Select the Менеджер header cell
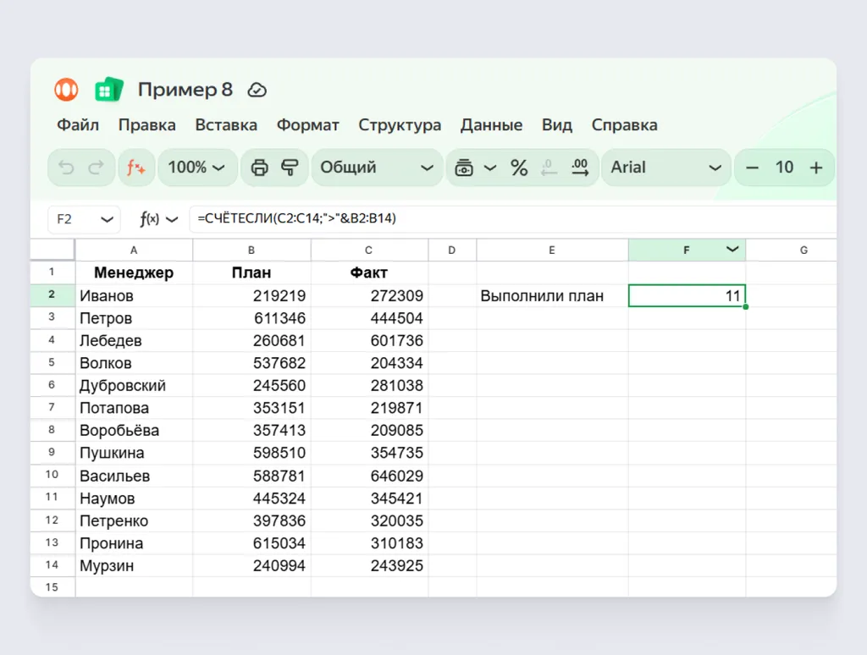867x655 pixels. pyautogui.click(x=134, y=272)
